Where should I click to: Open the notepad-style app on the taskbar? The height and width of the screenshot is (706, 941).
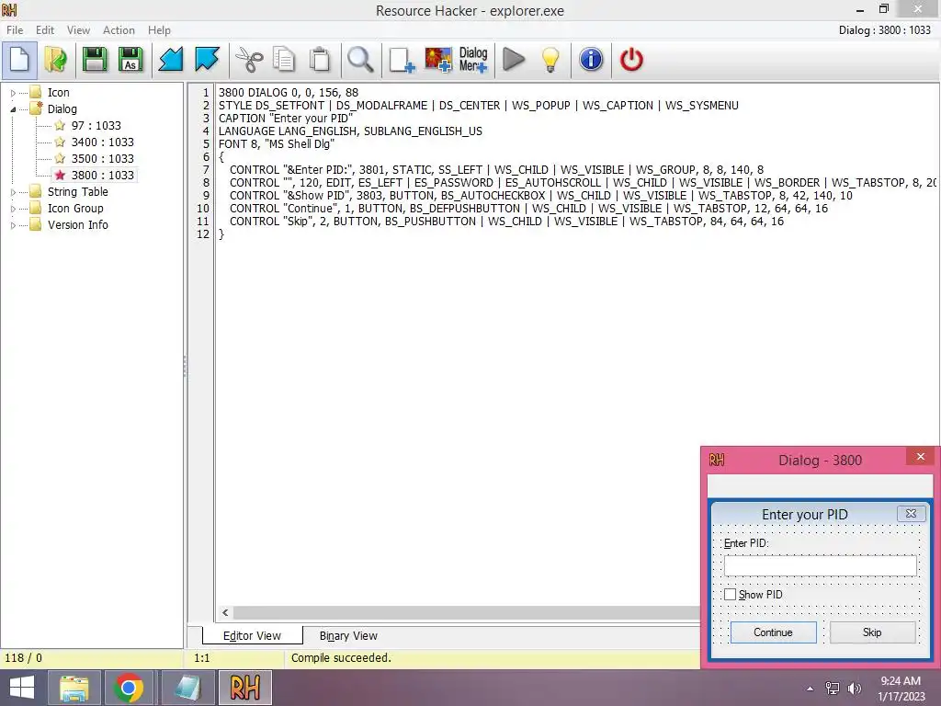[187, 688]
